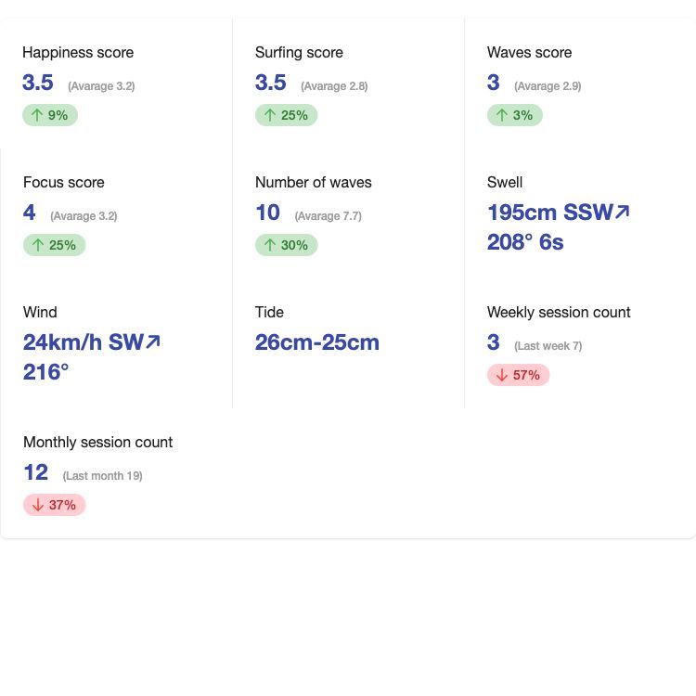The height and width of the screenshot is (696, 696).
Task: Click the Surfing score heading
Action: (299, 52)
